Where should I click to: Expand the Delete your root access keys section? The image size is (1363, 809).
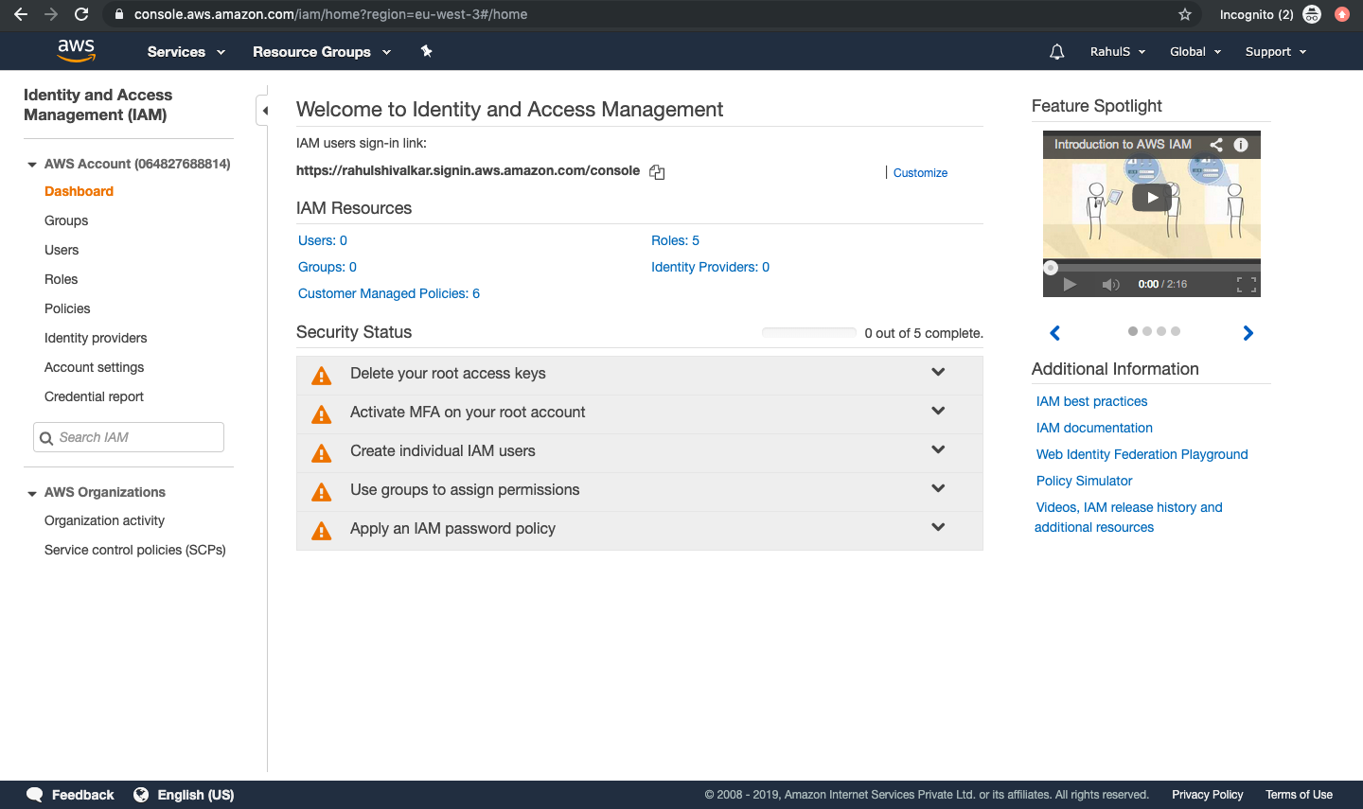(x=938, y=371)
